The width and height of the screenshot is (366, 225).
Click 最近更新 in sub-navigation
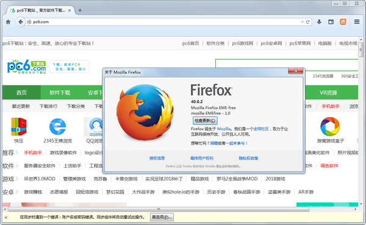21,107
